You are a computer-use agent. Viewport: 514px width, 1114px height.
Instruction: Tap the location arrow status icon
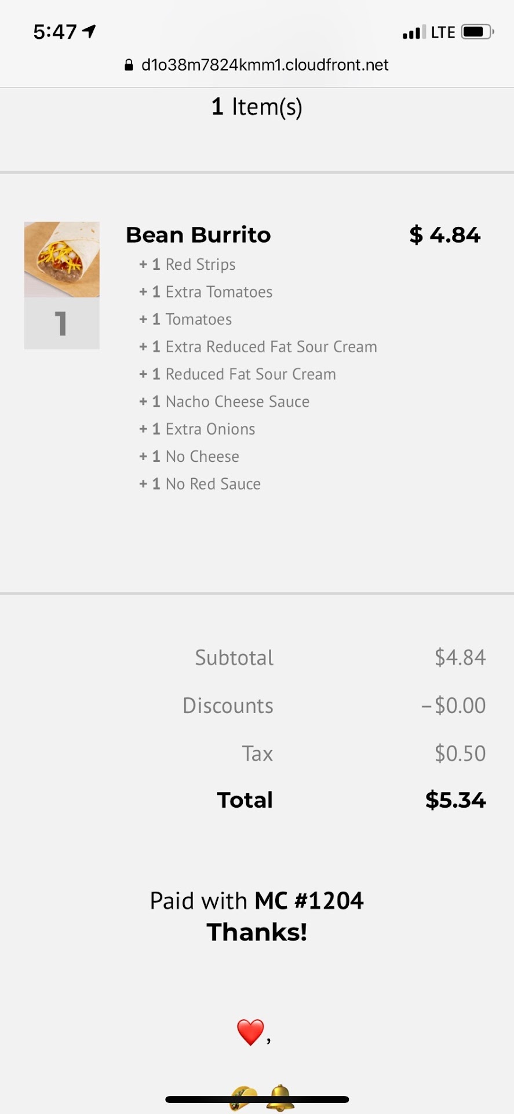89,31
